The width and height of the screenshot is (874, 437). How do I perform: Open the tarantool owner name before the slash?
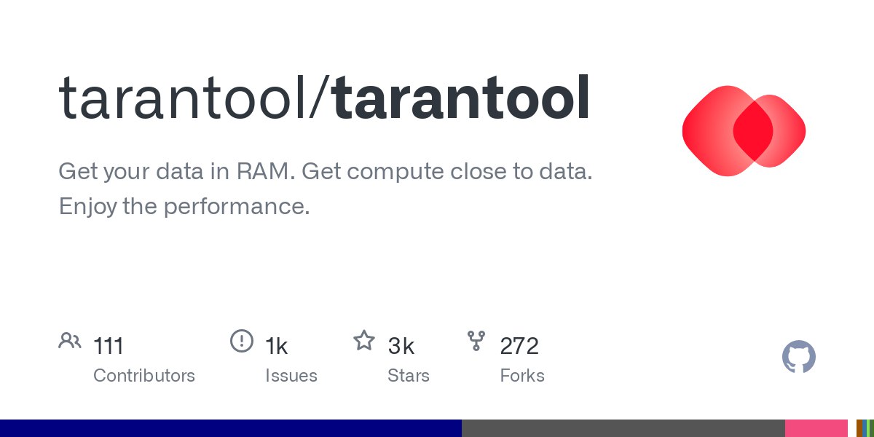[x=182, y=98]
